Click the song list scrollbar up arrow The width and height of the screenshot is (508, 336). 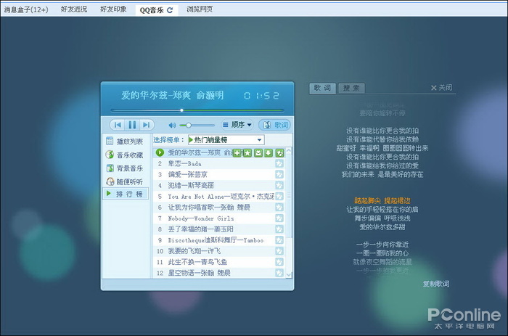pos(289,151)
